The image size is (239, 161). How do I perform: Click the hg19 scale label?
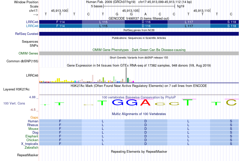click(x=181, y=6)
